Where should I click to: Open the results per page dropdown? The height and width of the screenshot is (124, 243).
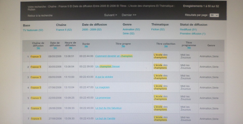pos(214,15)
